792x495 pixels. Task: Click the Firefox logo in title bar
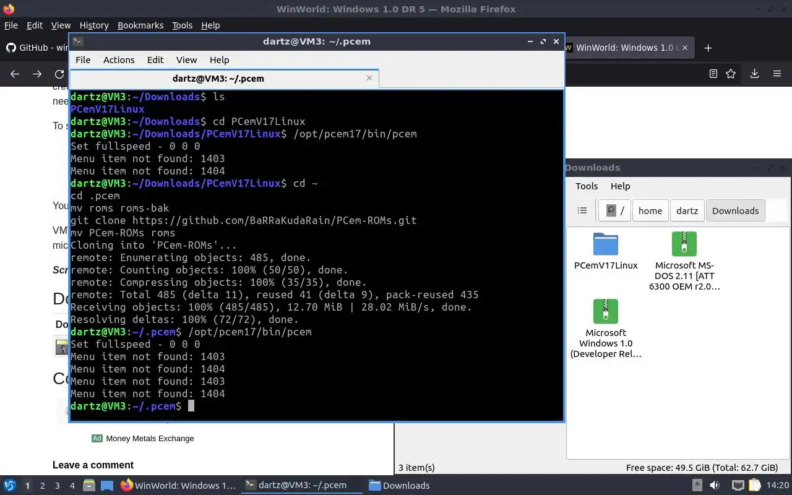[9, 9]
